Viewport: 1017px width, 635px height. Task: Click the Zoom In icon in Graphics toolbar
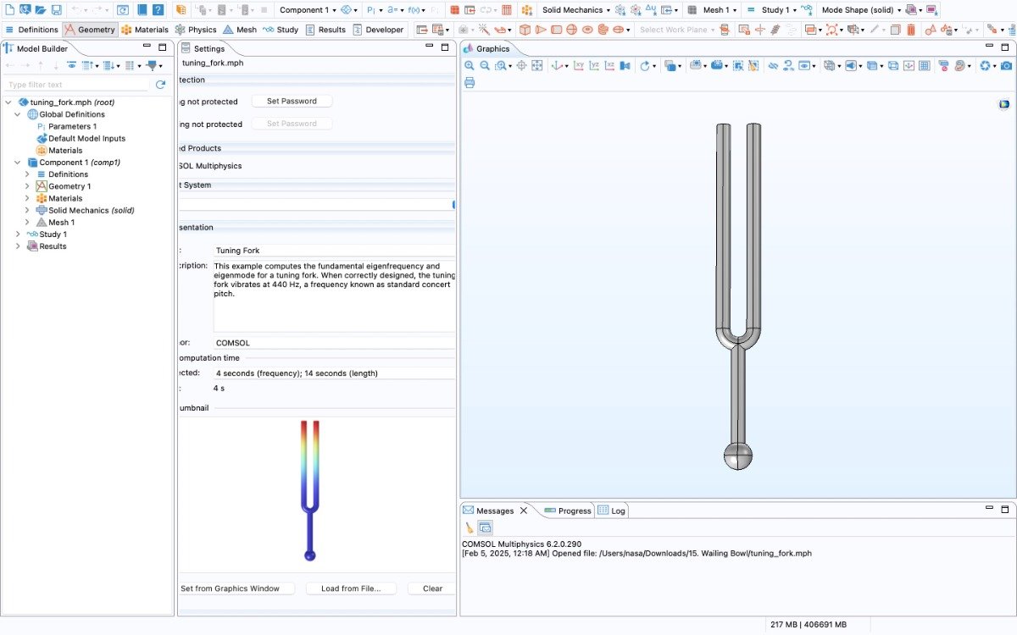(x=469, y=66)
